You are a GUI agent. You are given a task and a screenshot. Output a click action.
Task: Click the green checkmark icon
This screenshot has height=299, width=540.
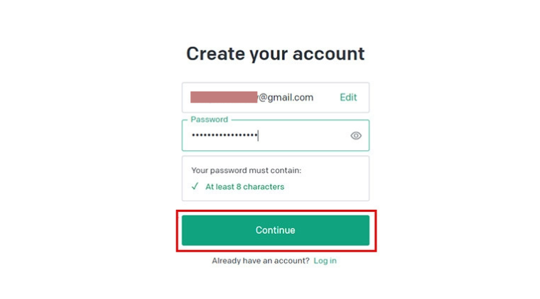tap(195, 186)
